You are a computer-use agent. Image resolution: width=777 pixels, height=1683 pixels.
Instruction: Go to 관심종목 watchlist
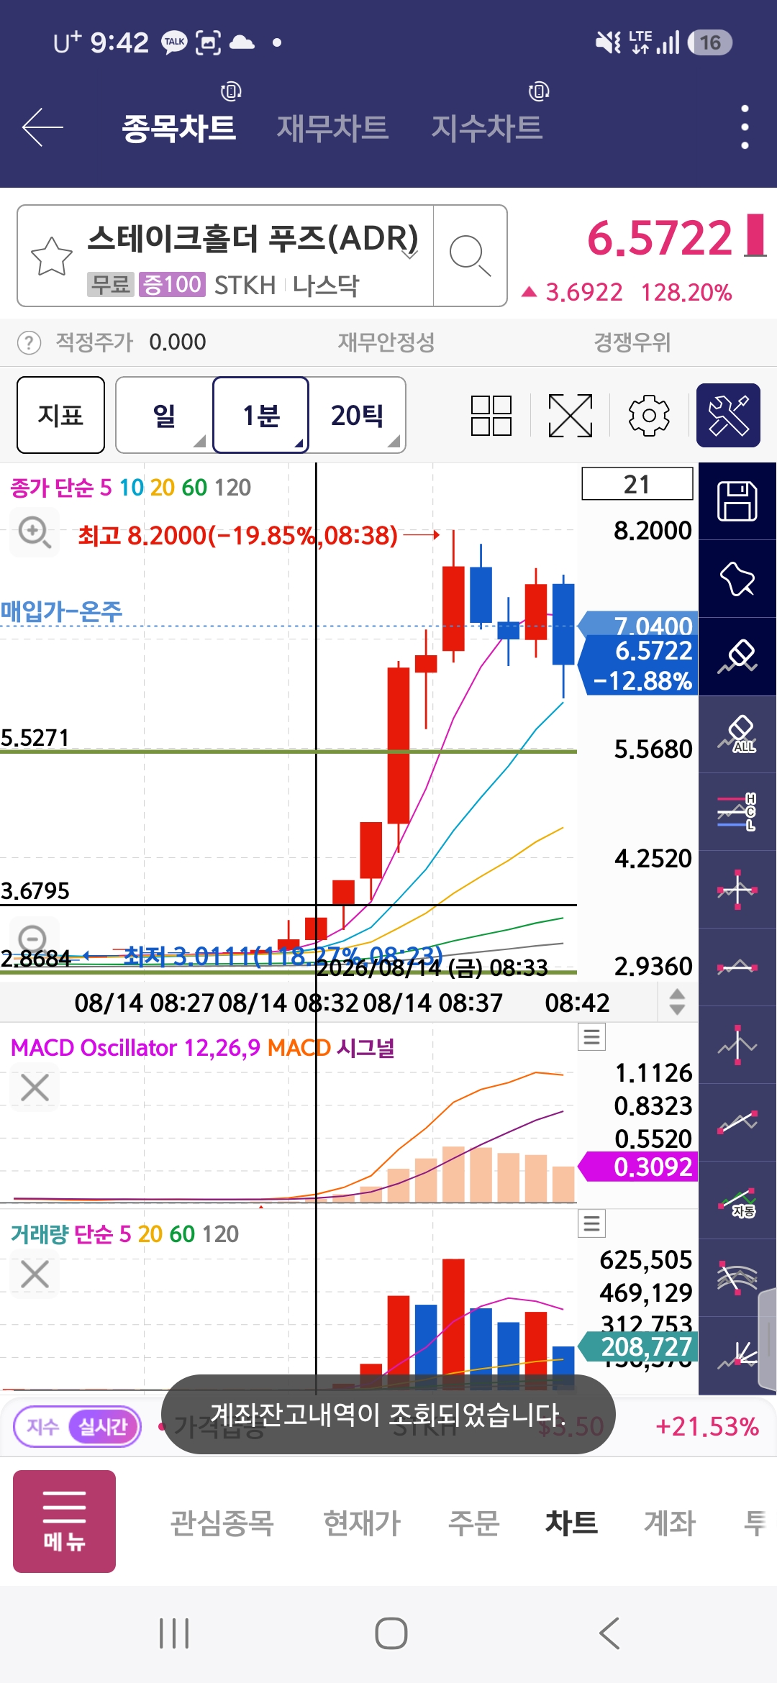pos(222,1523)
